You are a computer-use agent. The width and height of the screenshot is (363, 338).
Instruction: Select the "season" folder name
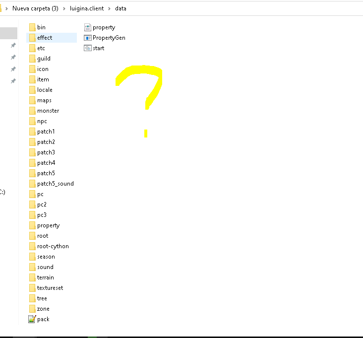46,257
